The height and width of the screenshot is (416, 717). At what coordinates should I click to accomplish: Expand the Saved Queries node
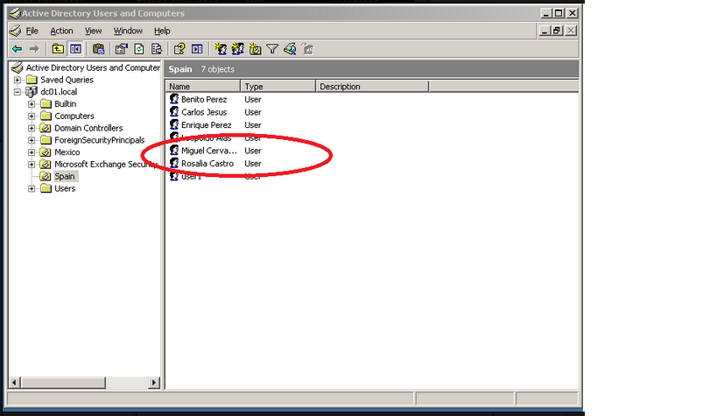[18, 80]
